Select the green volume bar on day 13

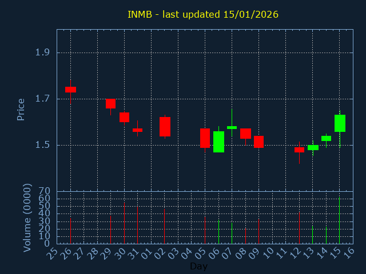312,234
